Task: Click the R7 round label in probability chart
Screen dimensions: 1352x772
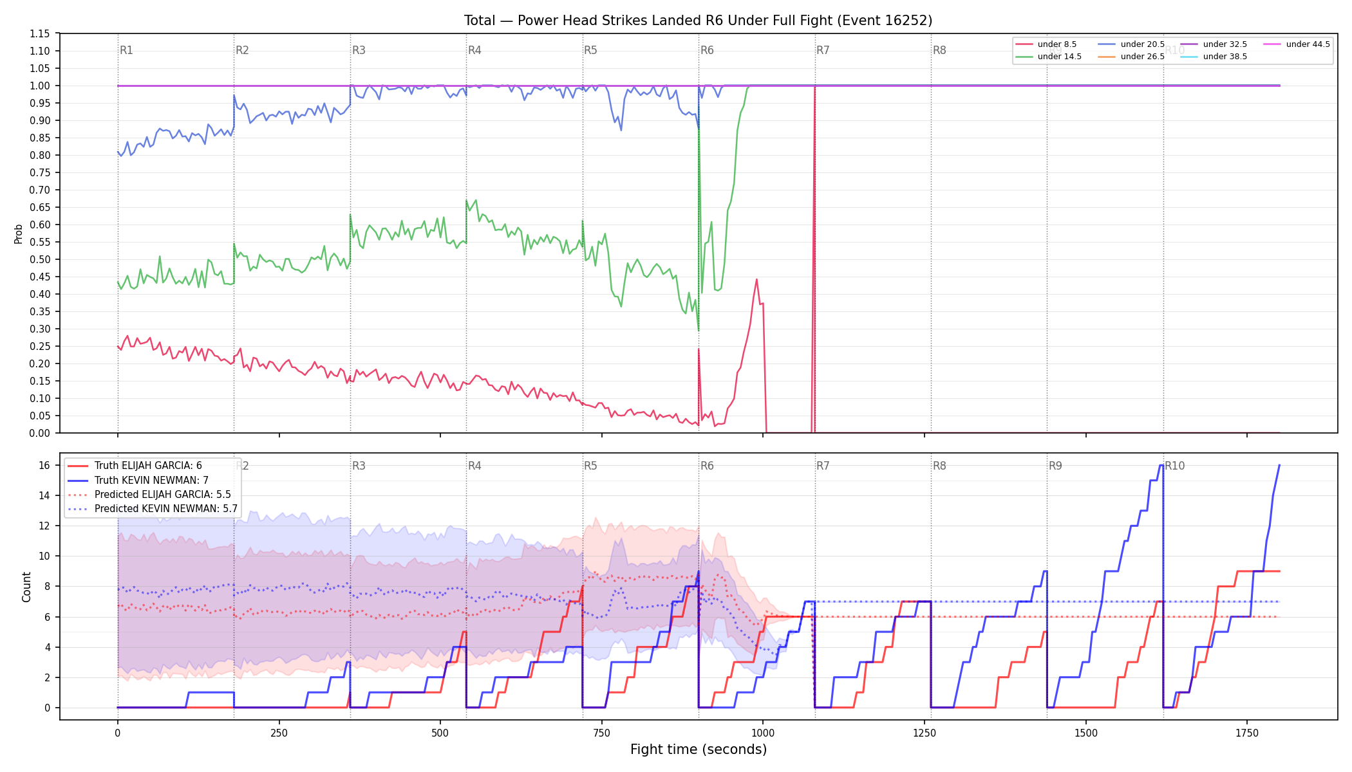Action: (x=823, y=50)
